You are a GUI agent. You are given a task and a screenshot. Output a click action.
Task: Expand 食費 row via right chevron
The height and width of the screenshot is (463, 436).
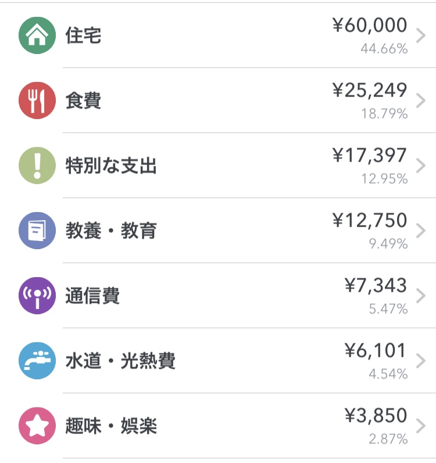point(421,101)
